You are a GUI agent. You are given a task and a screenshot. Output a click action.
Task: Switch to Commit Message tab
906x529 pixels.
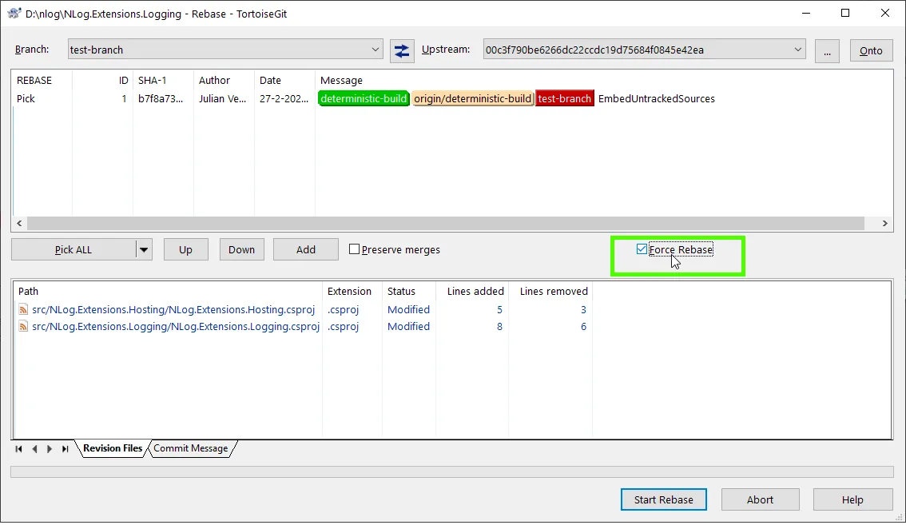(191, 448)
